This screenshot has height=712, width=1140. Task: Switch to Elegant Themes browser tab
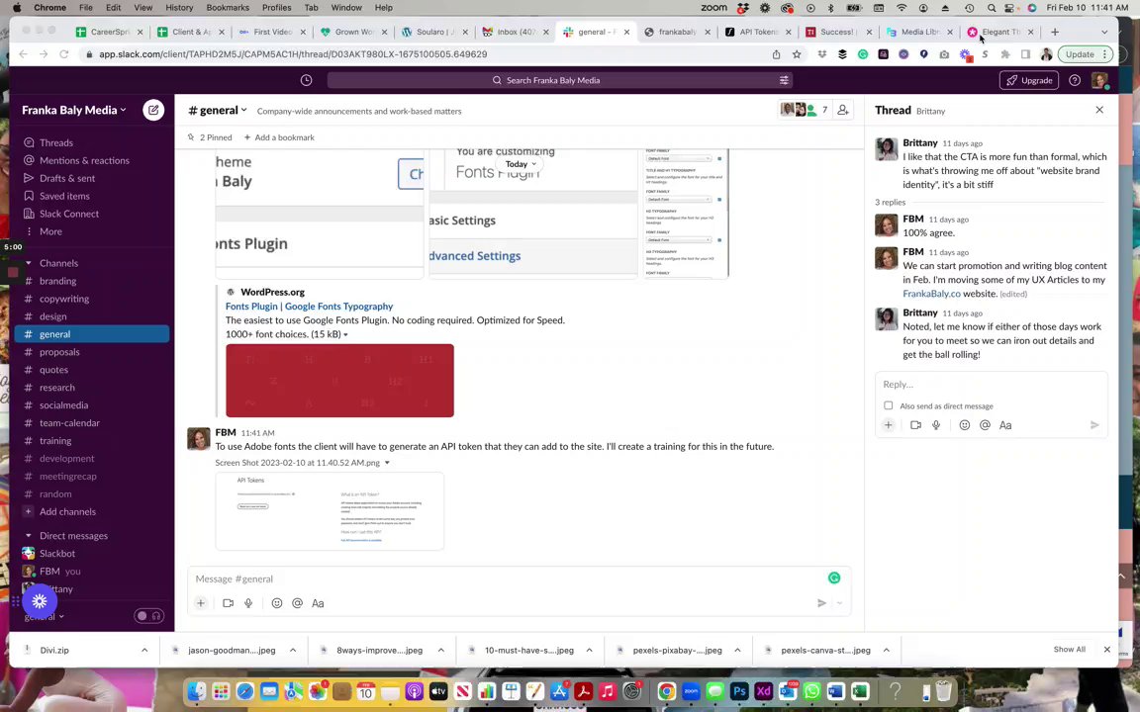point(1000,32)
